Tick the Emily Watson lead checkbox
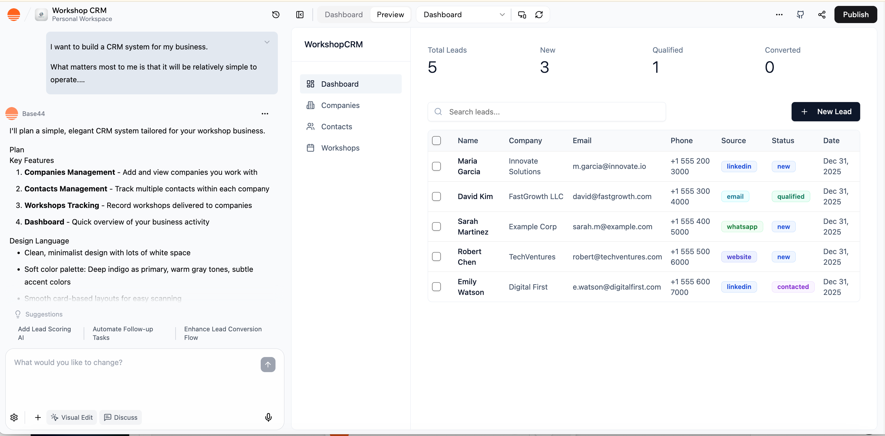 coord(436,286)
